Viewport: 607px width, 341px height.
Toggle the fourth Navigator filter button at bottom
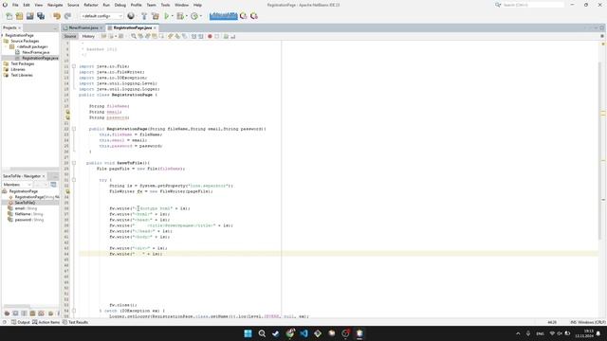[32, 314]
